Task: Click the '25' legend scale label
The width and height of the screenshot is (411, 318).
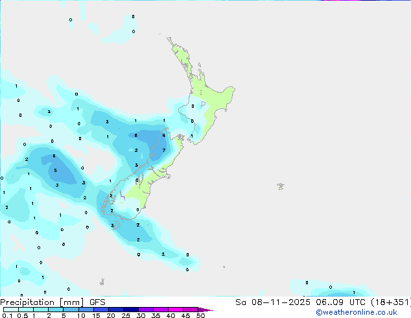Action: [x=126, y=315]
